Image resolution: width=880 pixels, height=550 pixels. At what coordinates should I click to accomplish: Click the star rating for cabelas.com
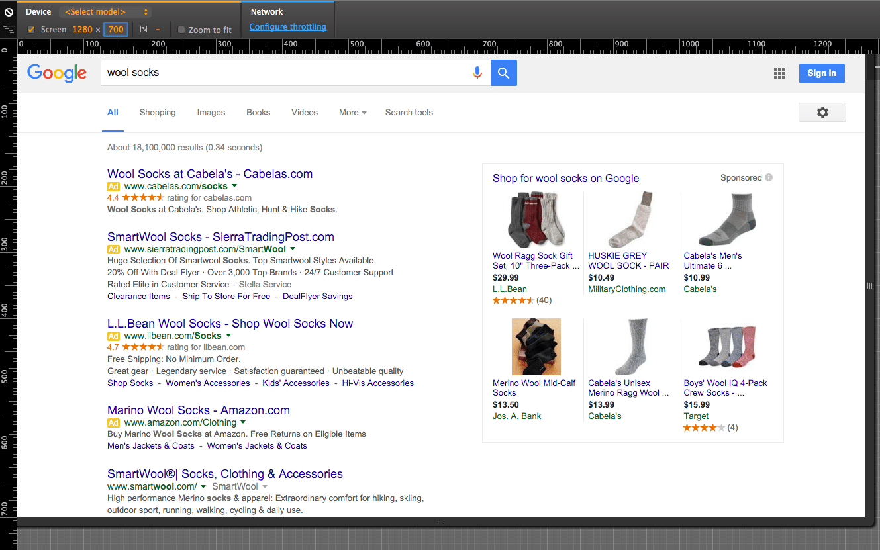(142, 197)
